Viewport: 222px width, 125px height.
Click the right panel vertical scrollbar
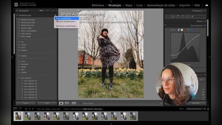(x=208, y=28)
